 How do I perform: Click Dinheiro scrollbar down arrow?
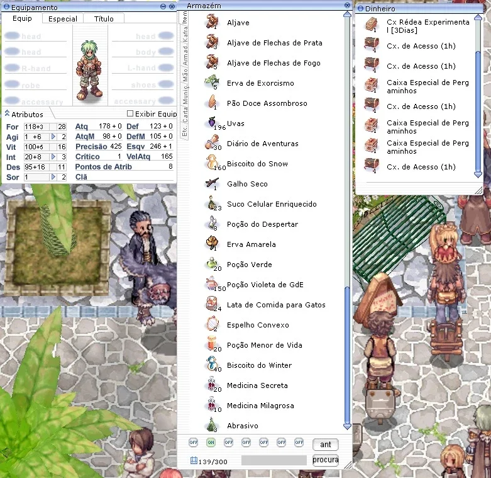[478, 174]
